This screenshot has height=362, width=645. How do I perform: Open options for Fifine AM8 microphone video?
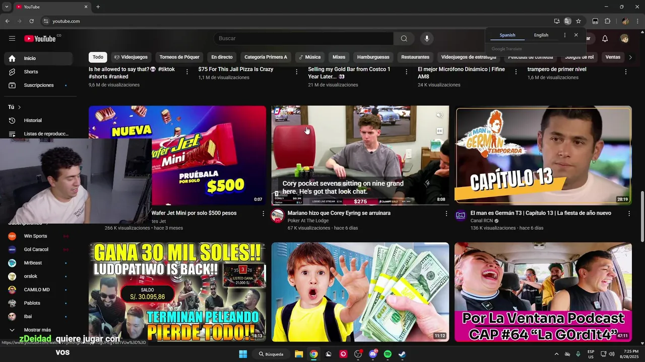[515, 72]
